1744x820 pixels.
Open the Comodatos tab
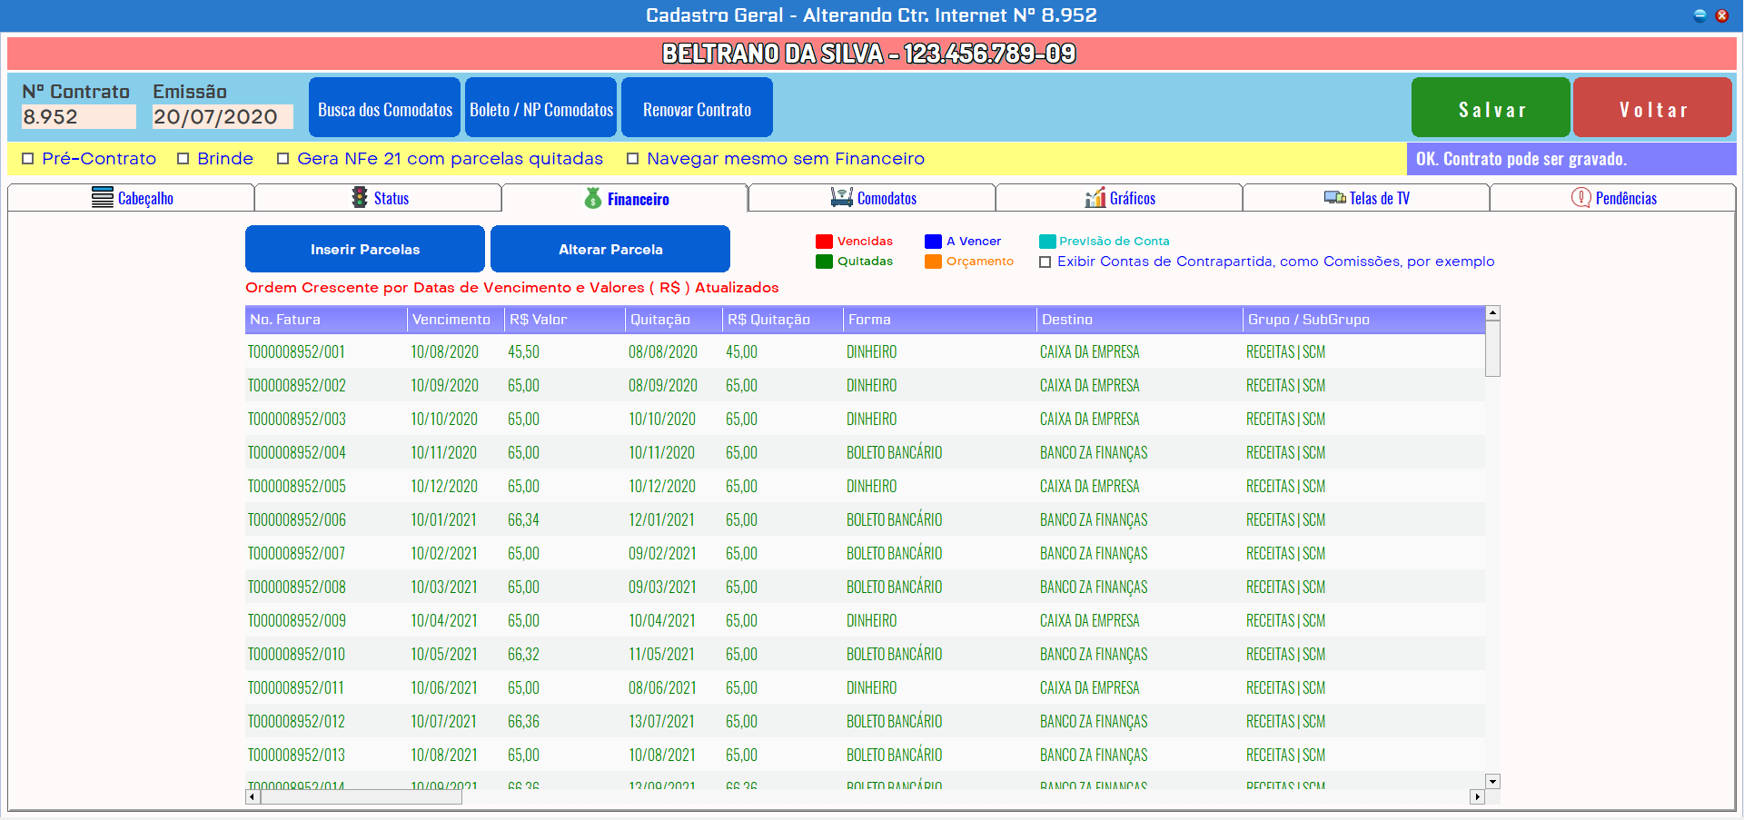pyautogui.click(x=873, y=198)
